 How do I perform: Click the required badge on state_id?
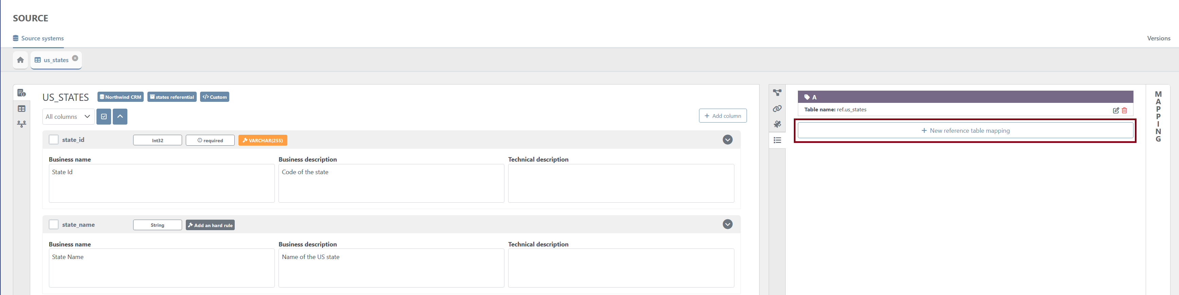coord(210,141)
